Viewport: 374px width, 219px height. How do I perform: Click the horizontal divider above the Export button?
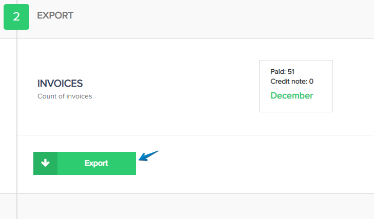point(195,135)
